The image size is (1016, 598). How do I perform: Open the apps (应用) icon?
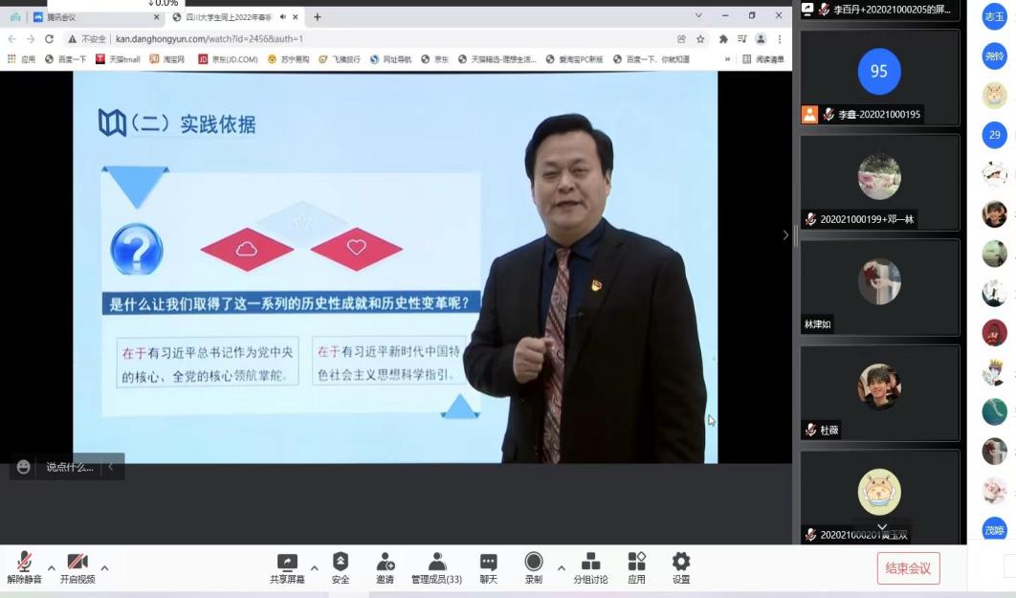636,565
